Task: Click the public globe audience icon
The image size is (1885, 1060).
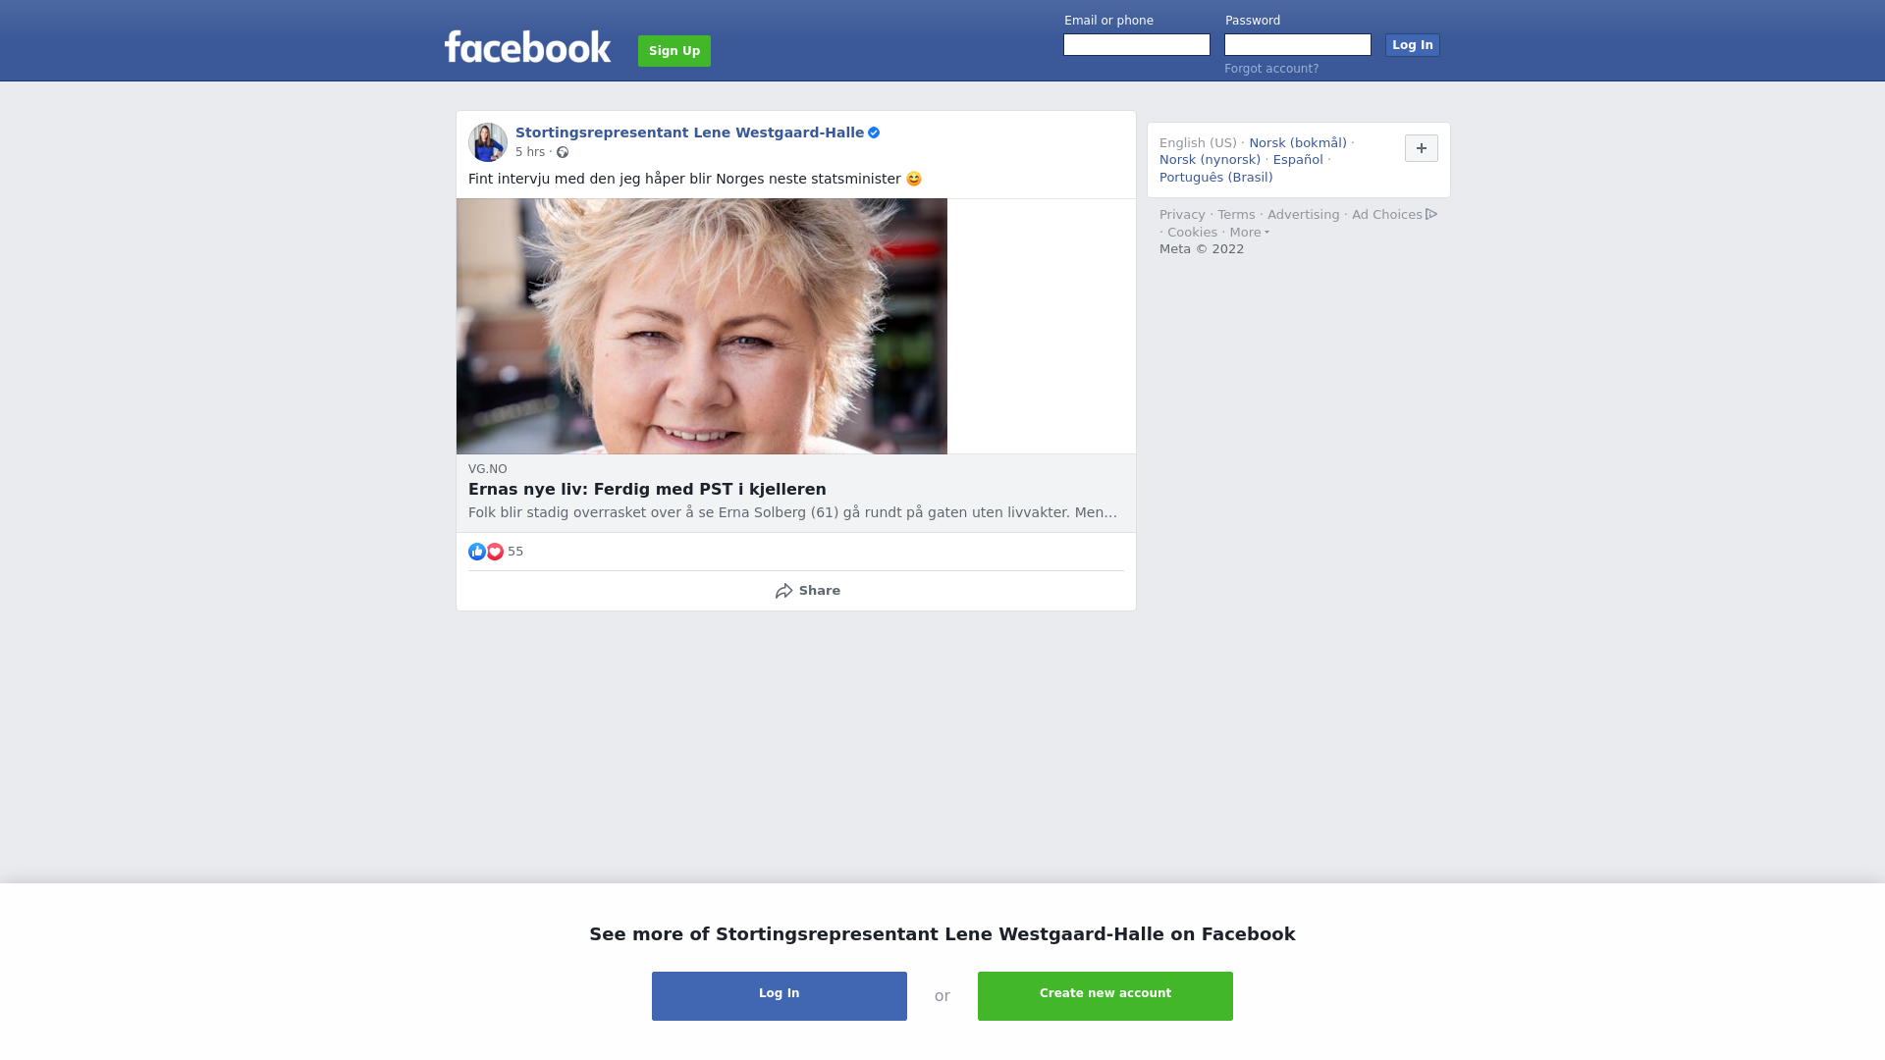Action: point(563,152)
